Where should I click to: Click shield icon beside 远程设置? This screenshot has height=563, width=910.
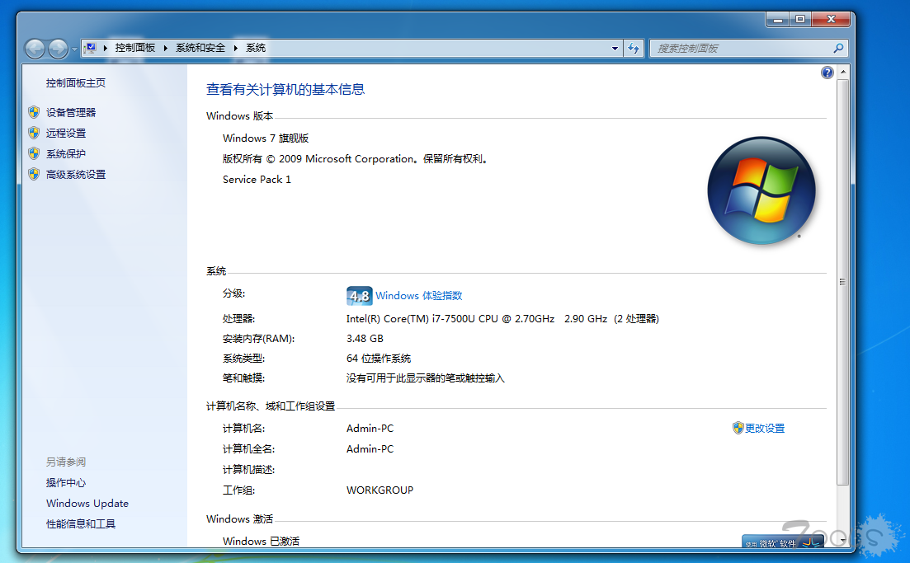coord(34,133)
